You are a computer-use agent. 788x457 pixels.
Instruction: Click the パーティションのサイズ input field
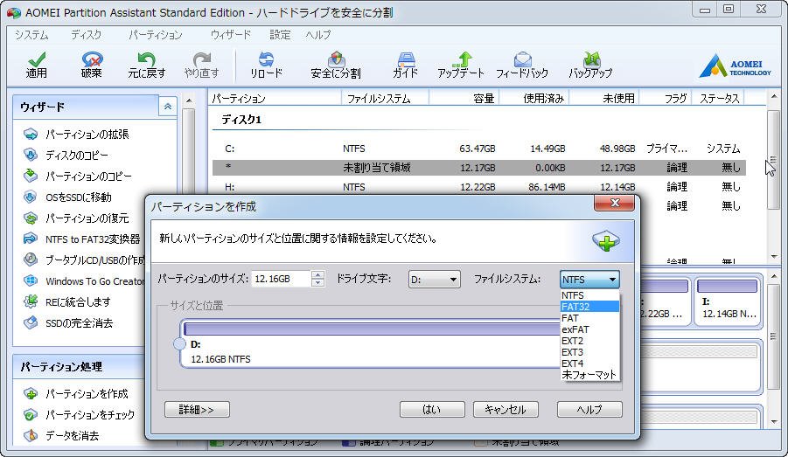[281, 279]
